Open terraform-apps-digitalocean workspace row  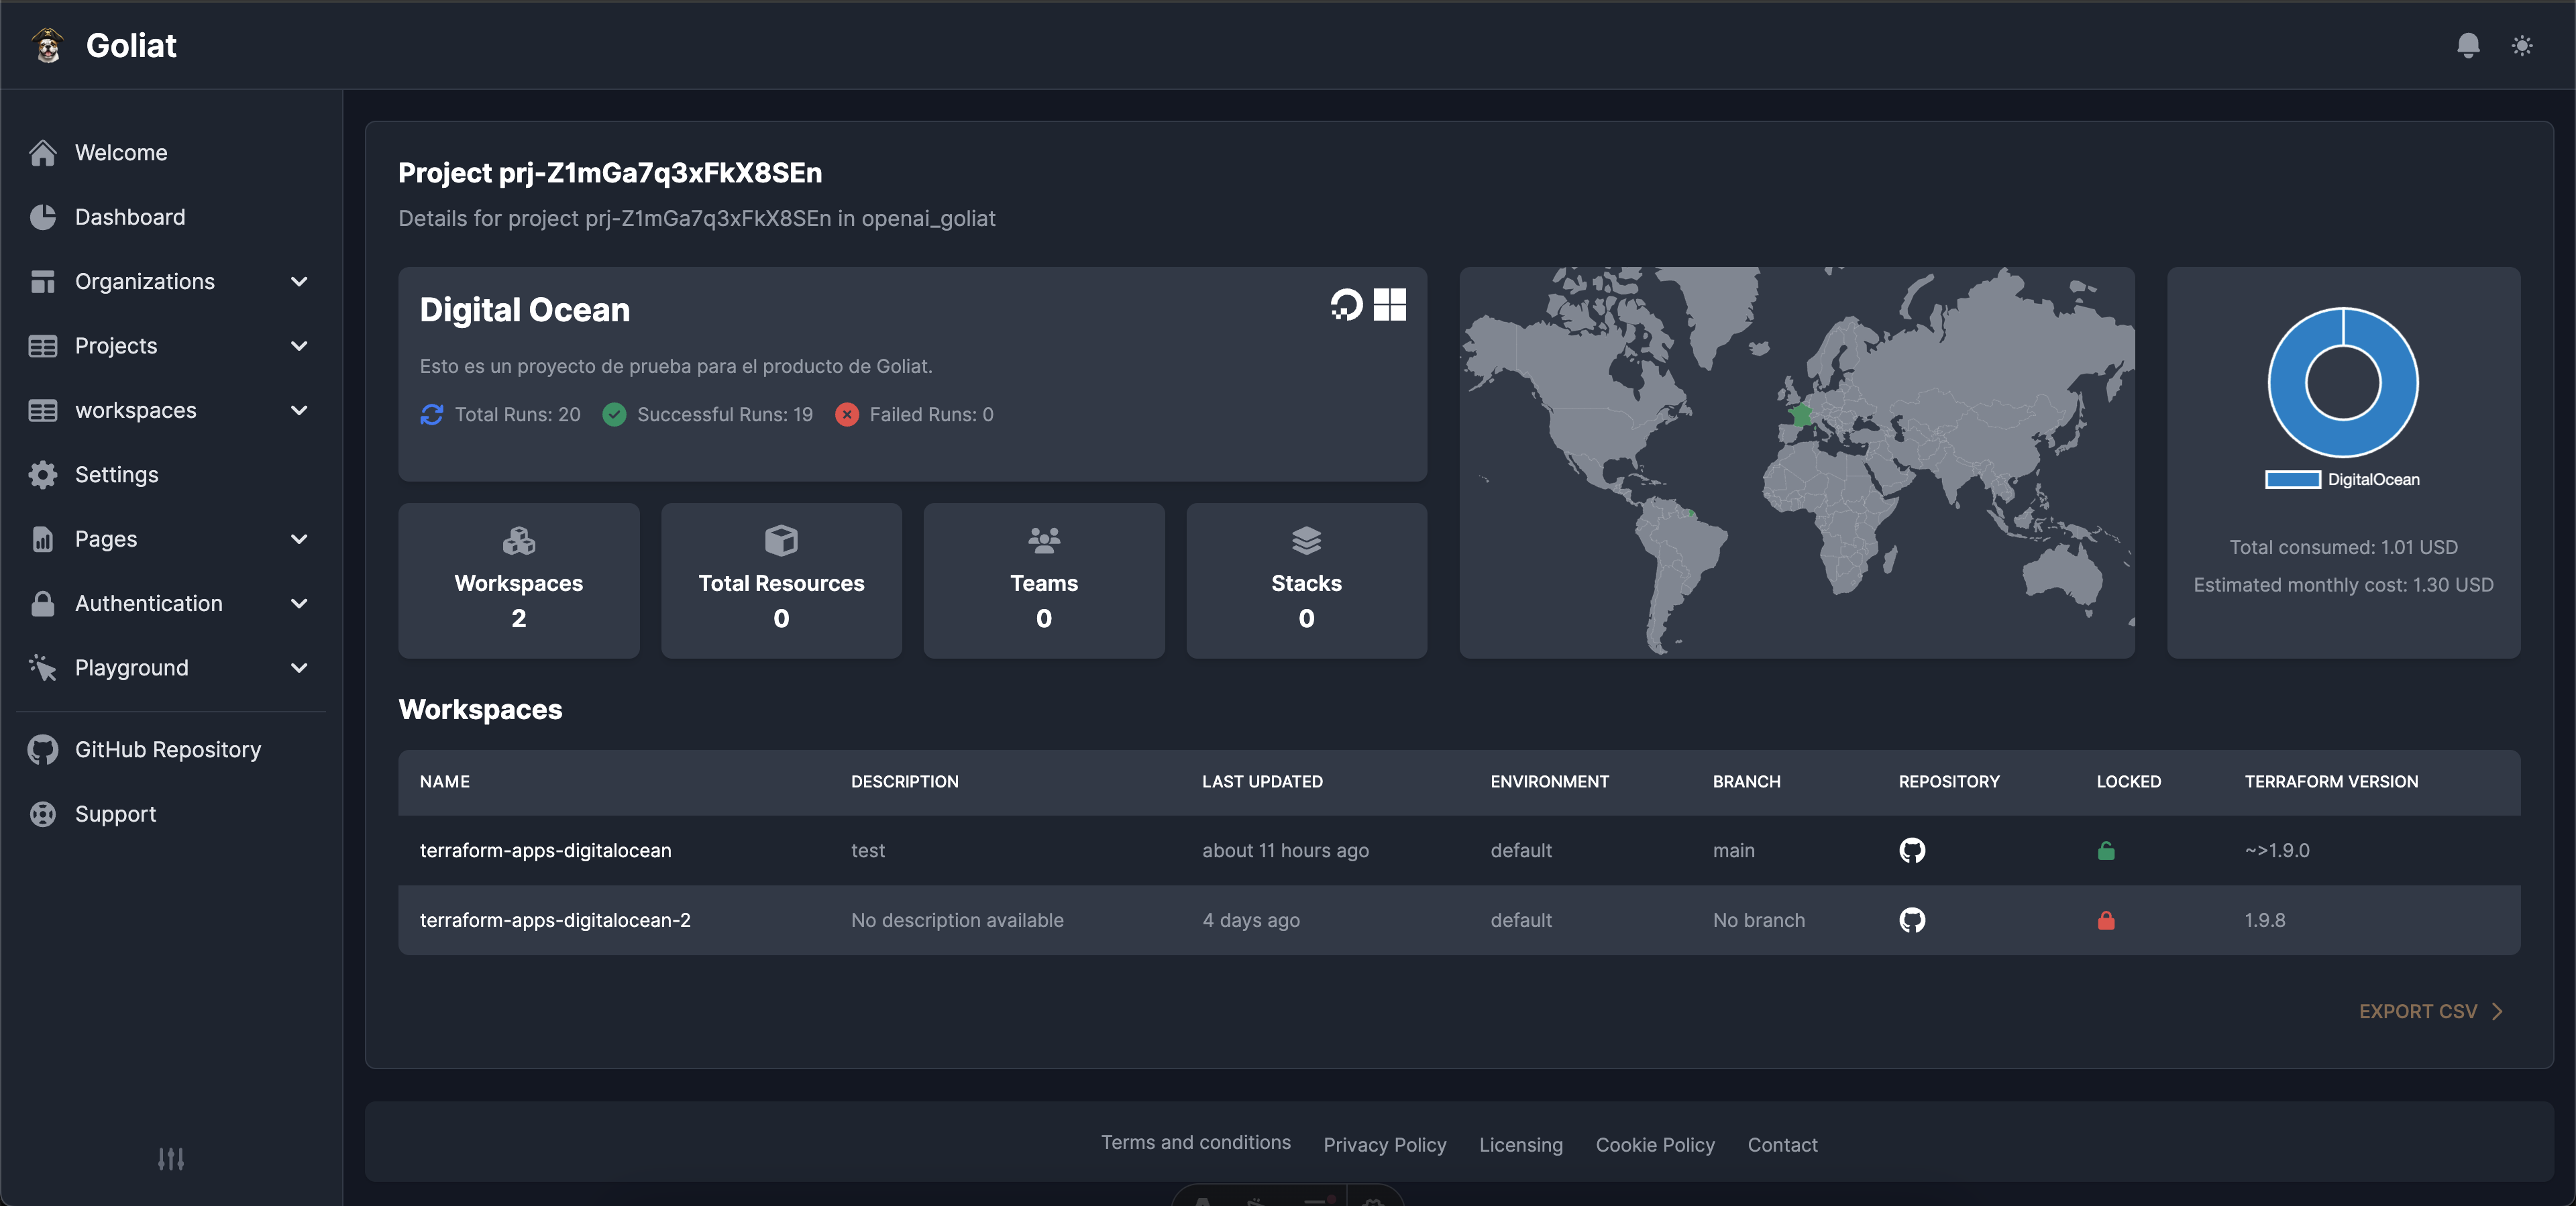point(1459,850)
